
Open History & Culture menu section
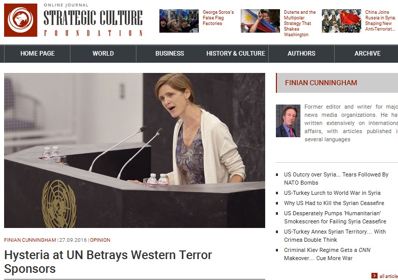coord(236,54)
